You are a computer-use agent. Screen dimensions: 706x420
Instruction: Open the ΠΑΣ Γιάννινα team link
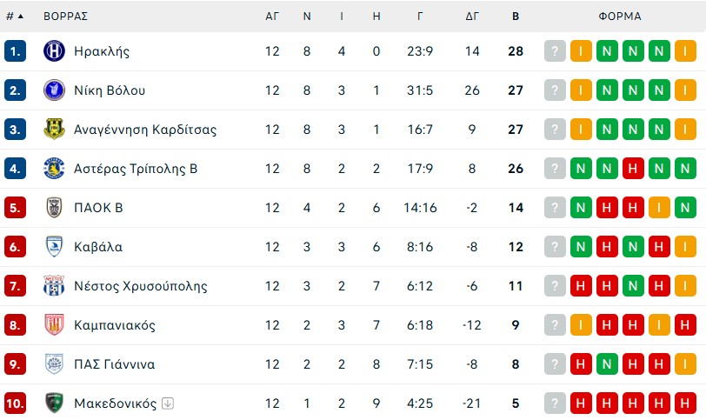(x=114, y=364)
